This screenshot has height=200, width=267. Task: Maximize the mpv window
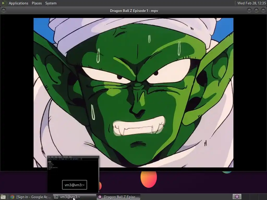256,10
